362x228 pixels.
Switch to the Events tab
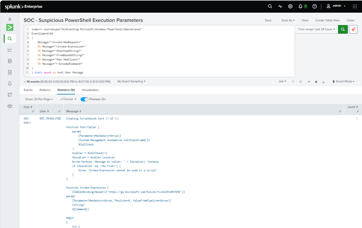(28, 90)
